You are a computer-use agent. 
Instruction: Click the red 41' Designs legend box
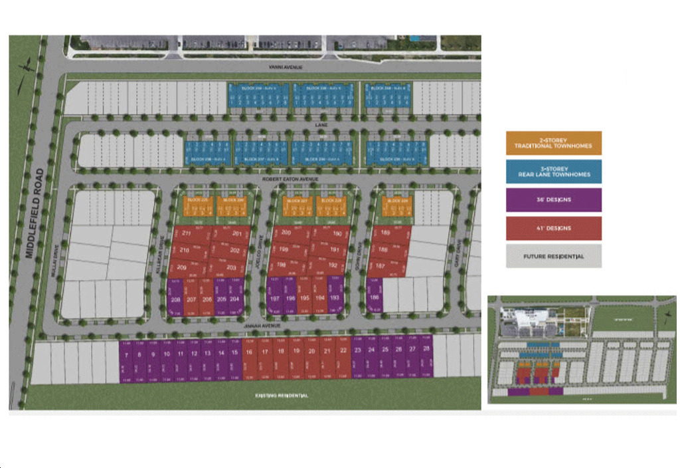[x=553, y=228]
